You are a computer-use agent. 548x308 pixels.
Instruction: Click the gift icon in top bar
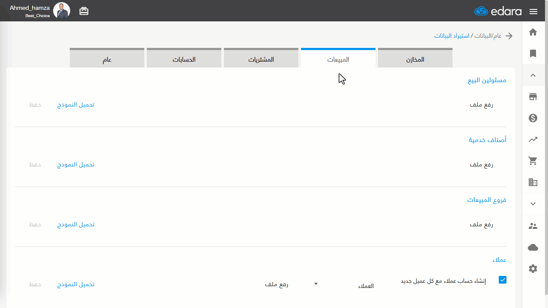84,11
